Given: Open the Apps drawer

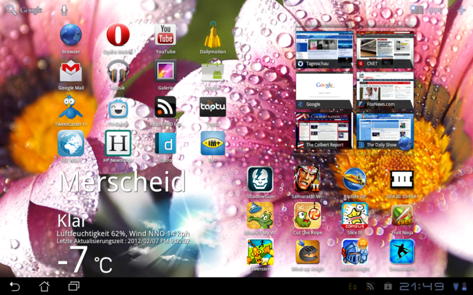Looking at the screenshot, I should (426, 10).
